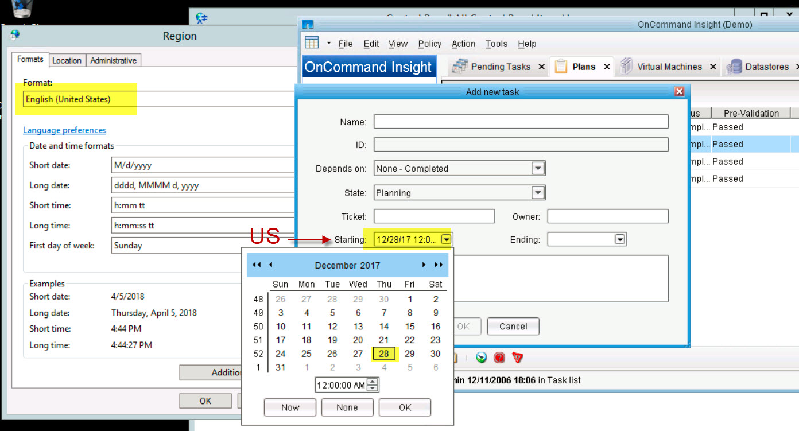The height and width of the screenshot is (431, 799).
Task: Click the Pending Tasks tab icon
Action: coord(459,67)
